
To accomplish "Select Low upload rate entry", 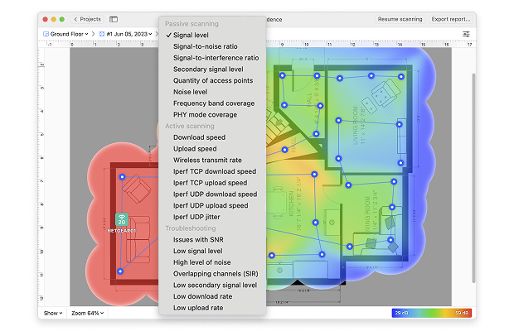I will coord(198,308).
